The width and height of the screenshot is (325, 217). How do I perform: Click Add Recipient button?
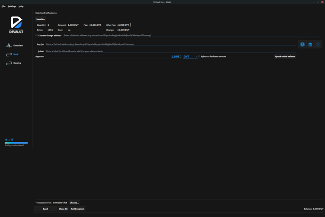77,209
